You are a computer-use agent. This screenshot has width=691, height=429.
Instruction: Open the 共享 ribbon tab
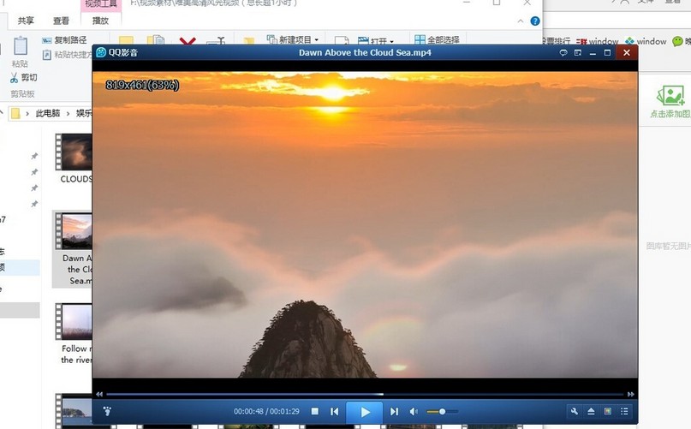(27, 21)
